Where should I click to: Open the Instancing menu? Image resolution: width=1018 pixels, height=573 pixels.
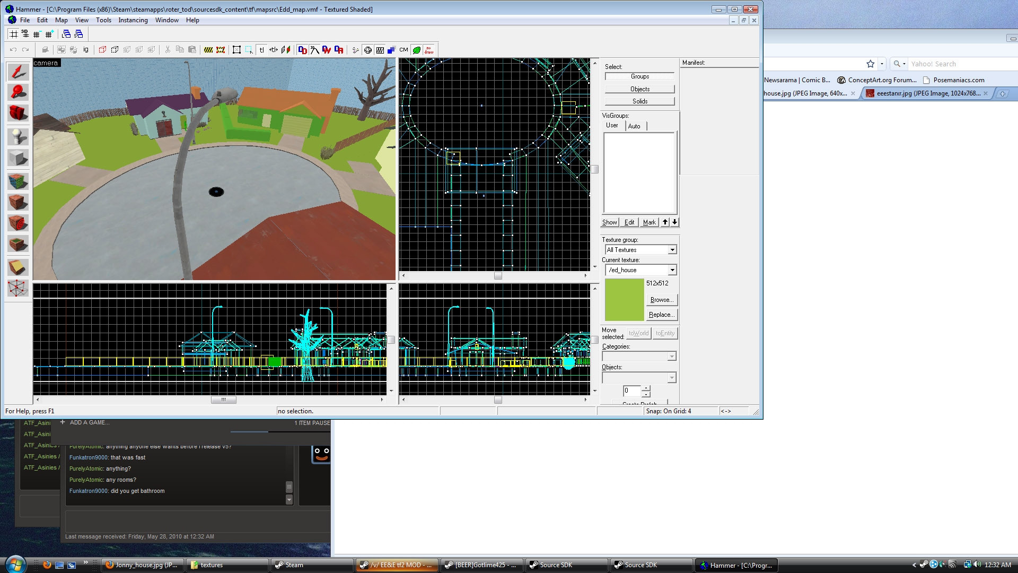coord(133,20)
